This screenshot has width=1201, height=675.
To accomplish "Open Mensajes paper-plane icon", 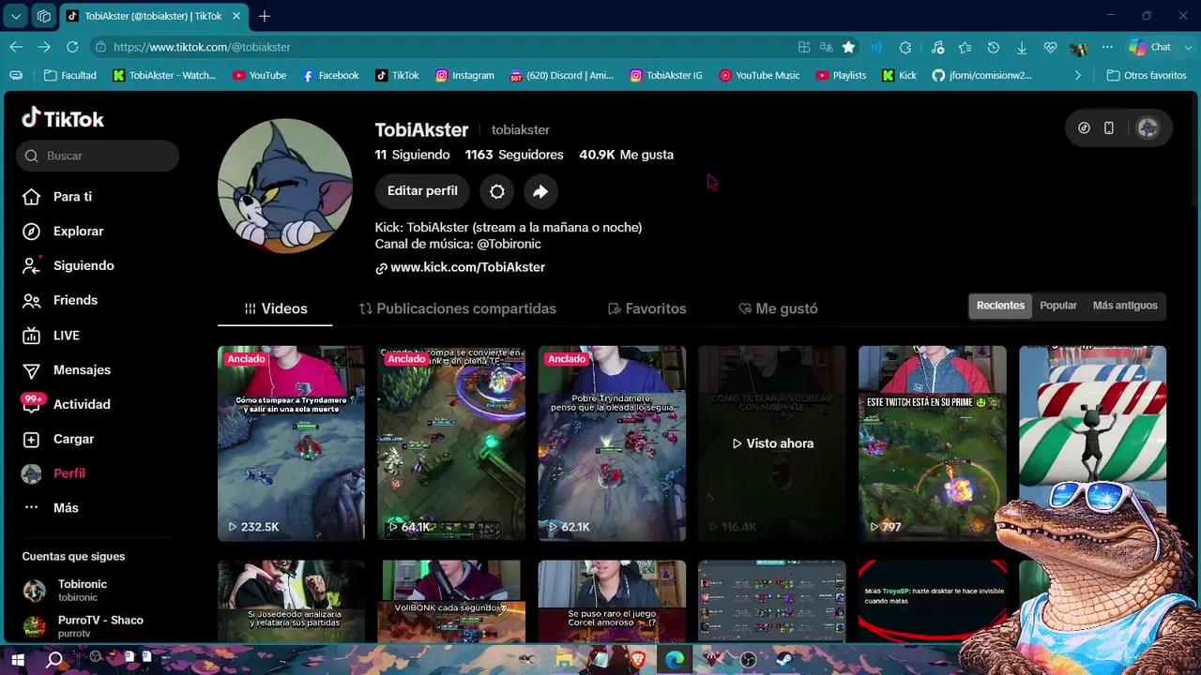I will click(32, 370).
